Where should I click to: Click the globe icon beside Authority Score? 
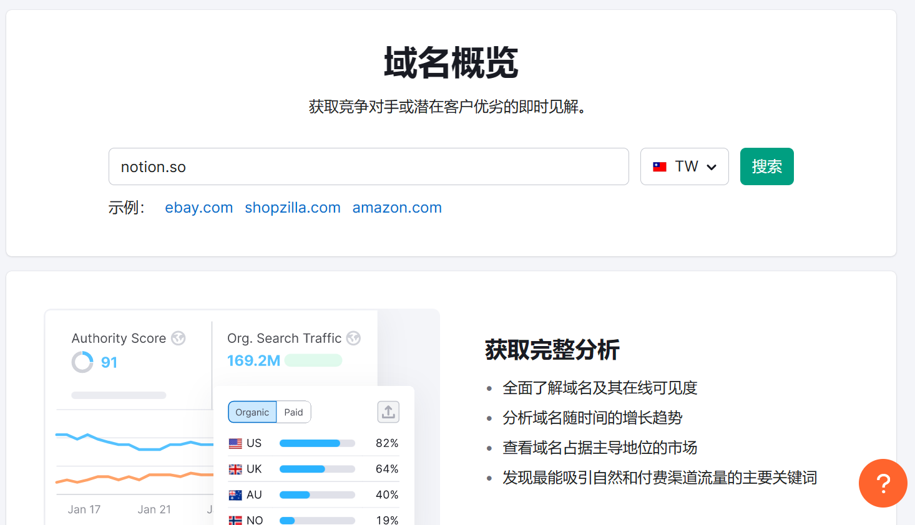pos(179,338)
